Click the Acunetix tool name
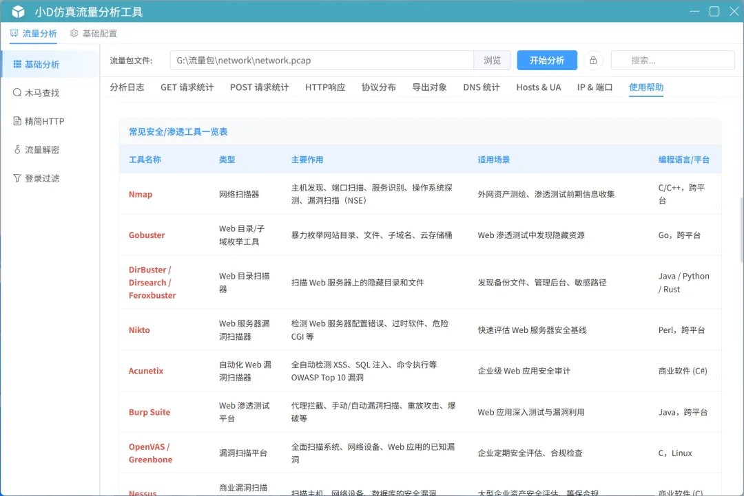The width and height of the screenshot is (744, 496). coord(145,371)
